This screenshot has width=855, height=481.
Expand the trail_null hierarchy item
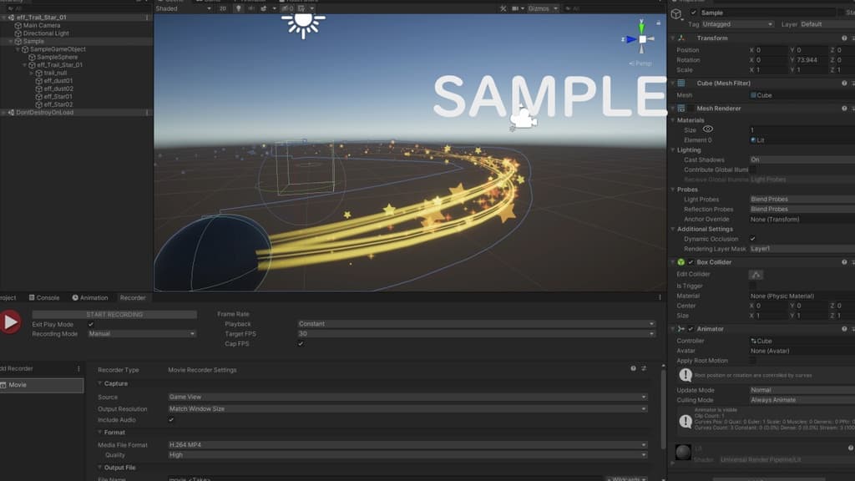[32, 73]
